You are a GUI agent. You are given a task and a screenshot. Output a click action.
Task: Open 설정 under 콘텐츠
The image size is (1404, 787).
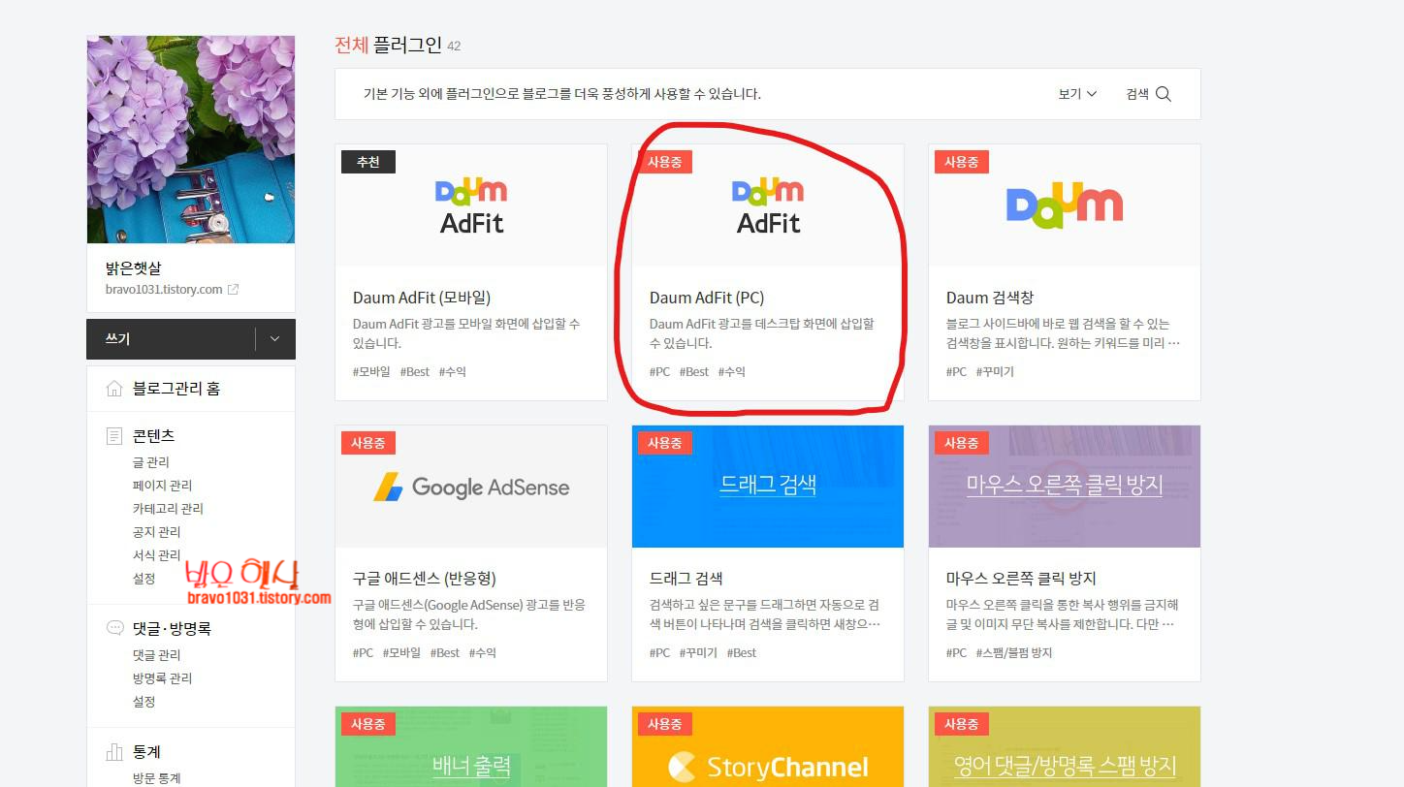(x=144, y=579)
